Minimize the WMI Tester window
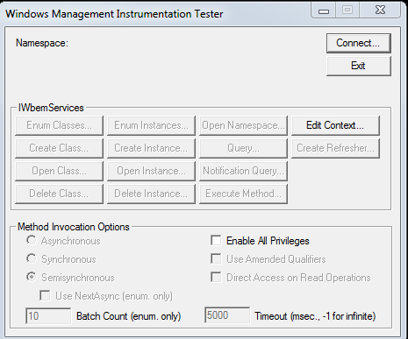The image size is (408, 339). (x=324, y=11)
